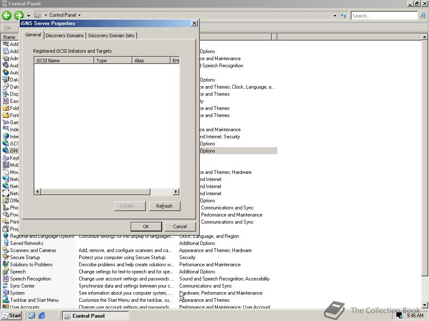
Task: Select the Audio speaker icon in the list
Action: tap(5, 65)
